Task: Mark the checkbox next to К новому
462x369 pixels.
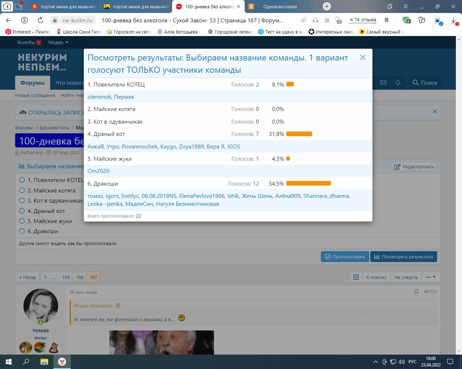Action: (356, 277)
